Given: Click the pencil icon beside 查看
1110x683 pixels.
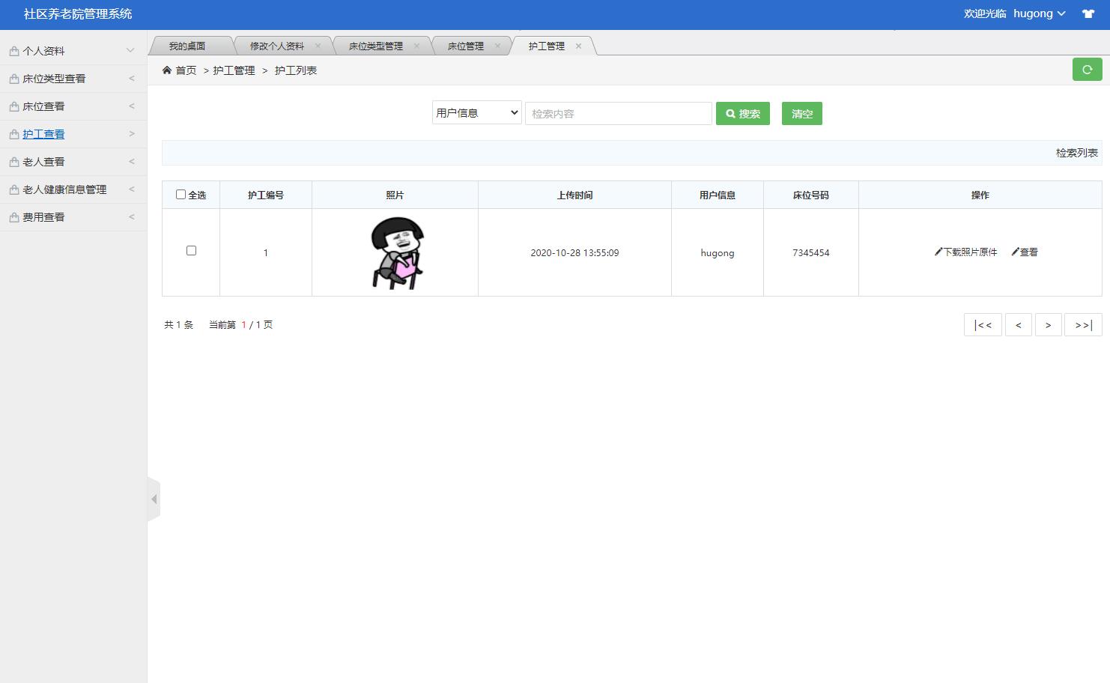Looking at the screenshot, I should click(x=1015, y=252).
